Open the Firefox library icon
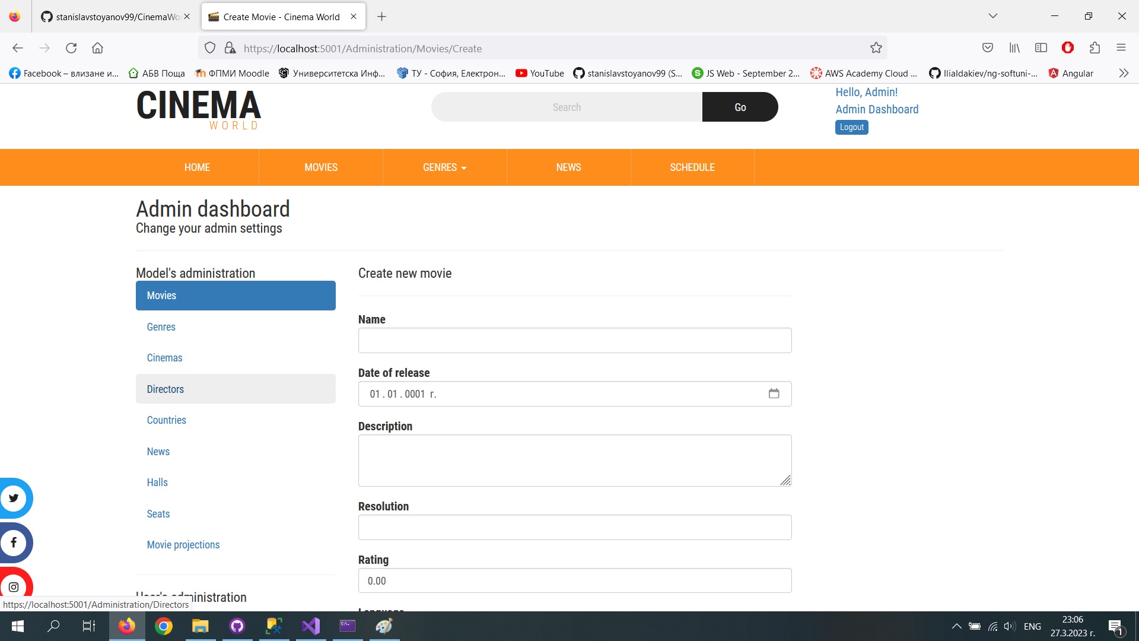This screenshot has height=641, width=1139. [x=1014, y=48]
